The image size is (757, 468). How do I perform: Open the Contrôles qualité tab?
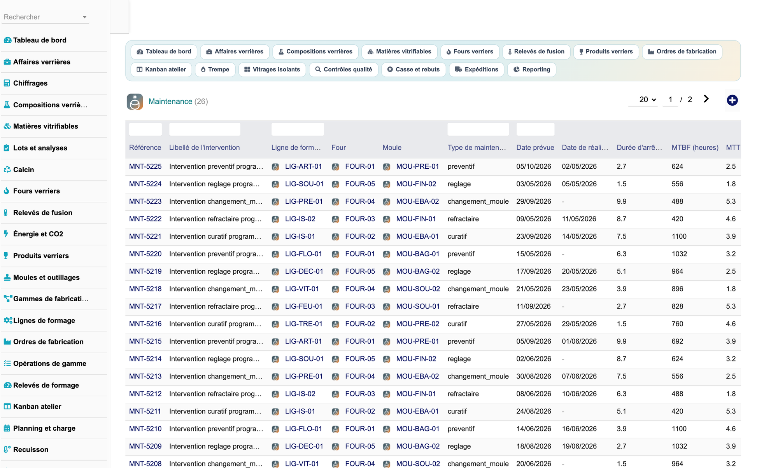tap(344, 70)
